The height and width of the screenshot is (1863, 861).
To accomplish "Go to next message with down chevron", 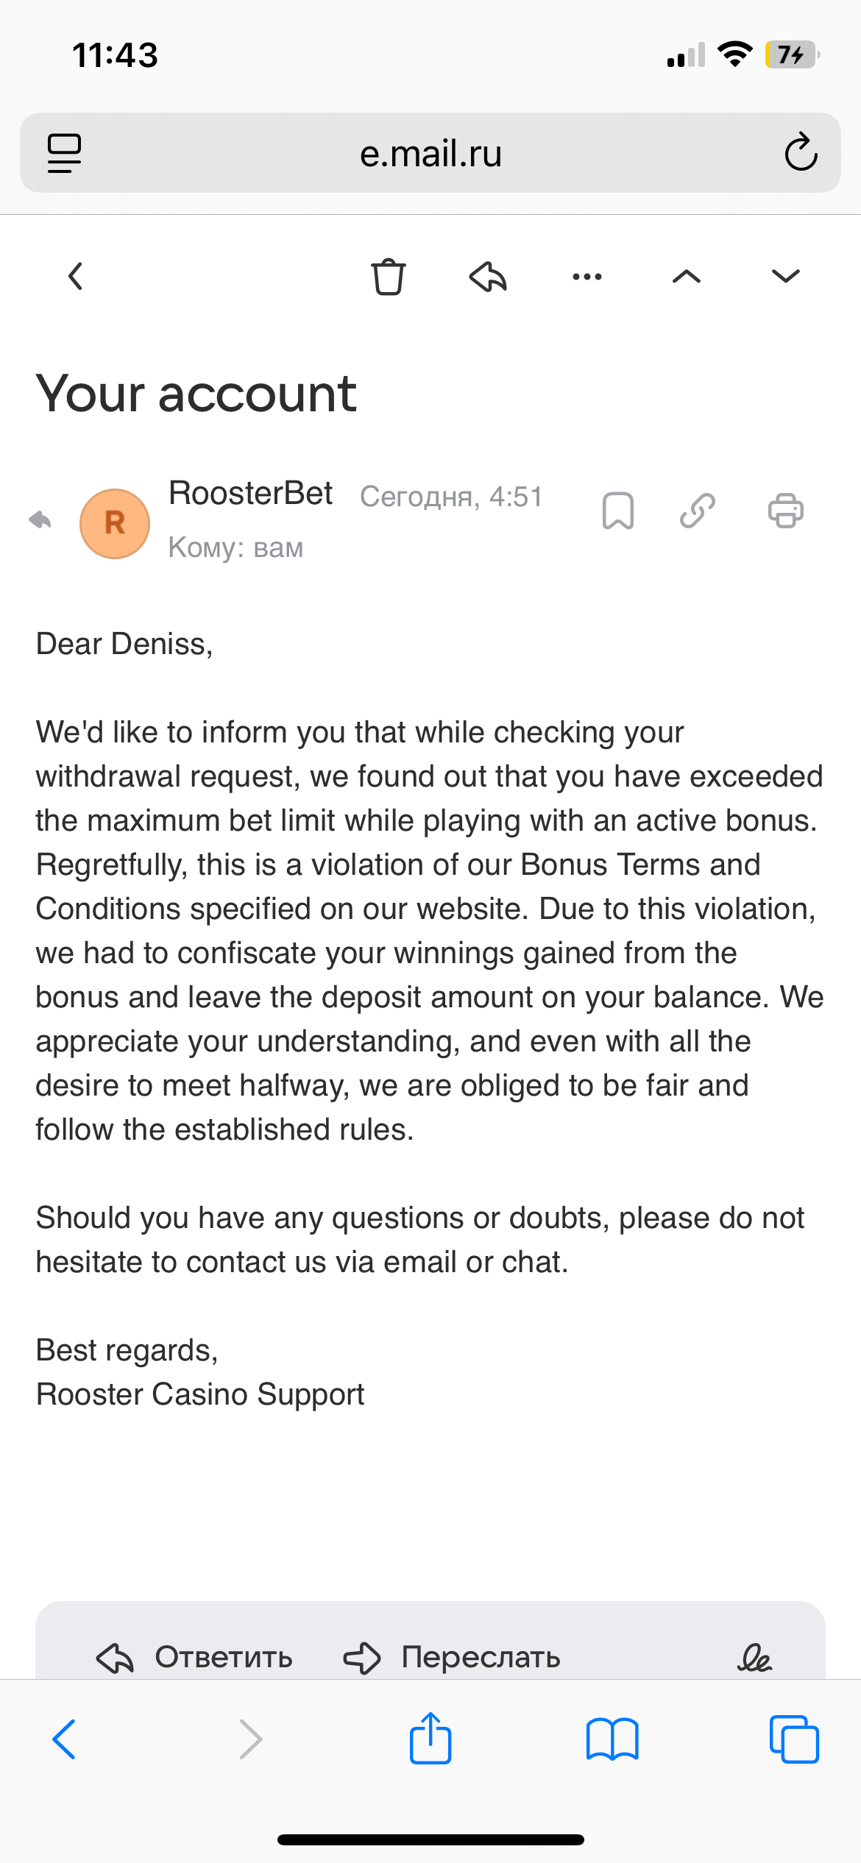I will coord(785,277).
